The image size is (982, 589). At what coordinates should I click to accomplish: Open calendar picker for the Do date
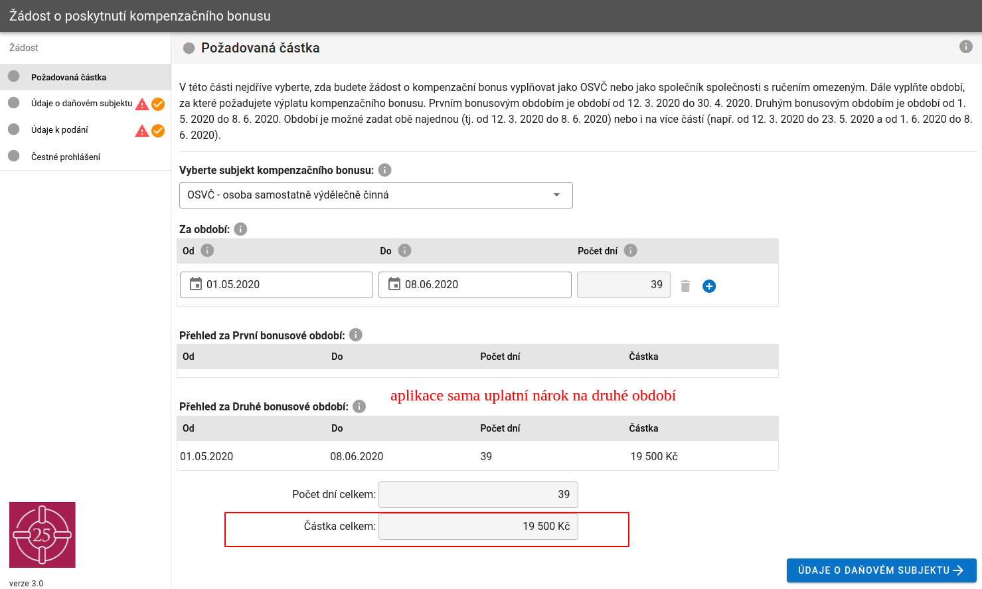click(394, 284)
